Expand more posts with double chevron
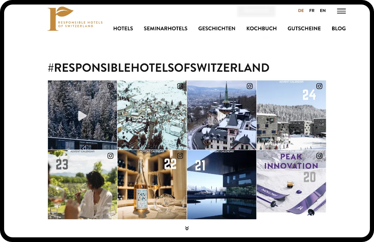The image size is (374, 242). click(187, 229)
